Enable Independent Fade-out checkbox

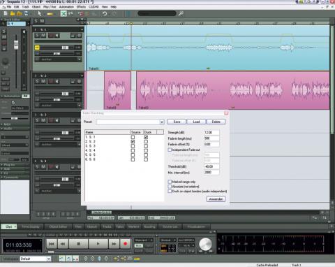(170, 150)
